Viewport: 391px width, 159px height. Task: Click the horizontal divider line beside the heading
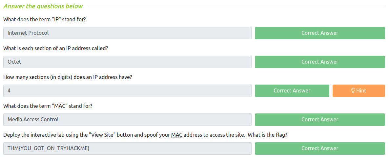(236, 6)
